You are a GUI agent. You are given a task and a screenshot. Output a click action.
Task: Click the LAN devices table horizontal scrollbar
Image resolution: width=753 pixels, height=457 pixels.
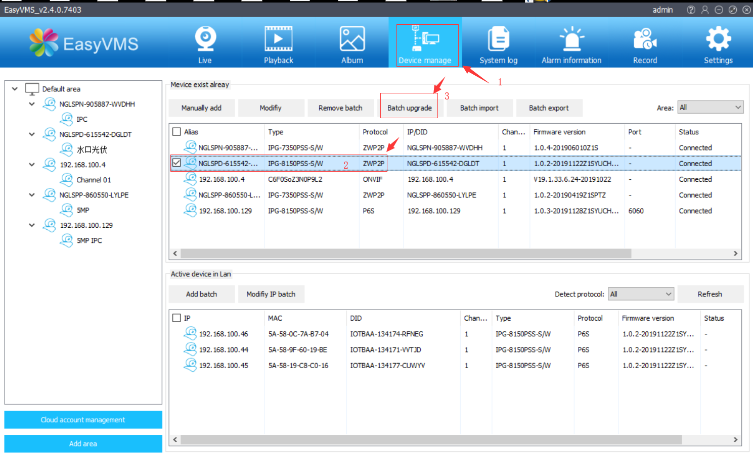click(x=431, y=440)
